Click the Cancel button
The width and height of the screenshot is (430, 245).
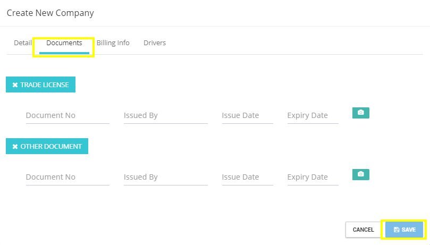coord(363,230)
